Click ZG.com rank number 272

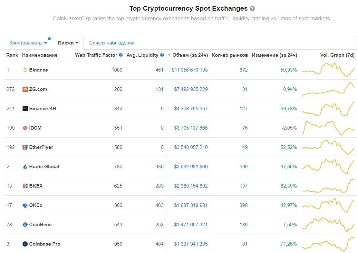pyautogui.click(x=11, y=89)
